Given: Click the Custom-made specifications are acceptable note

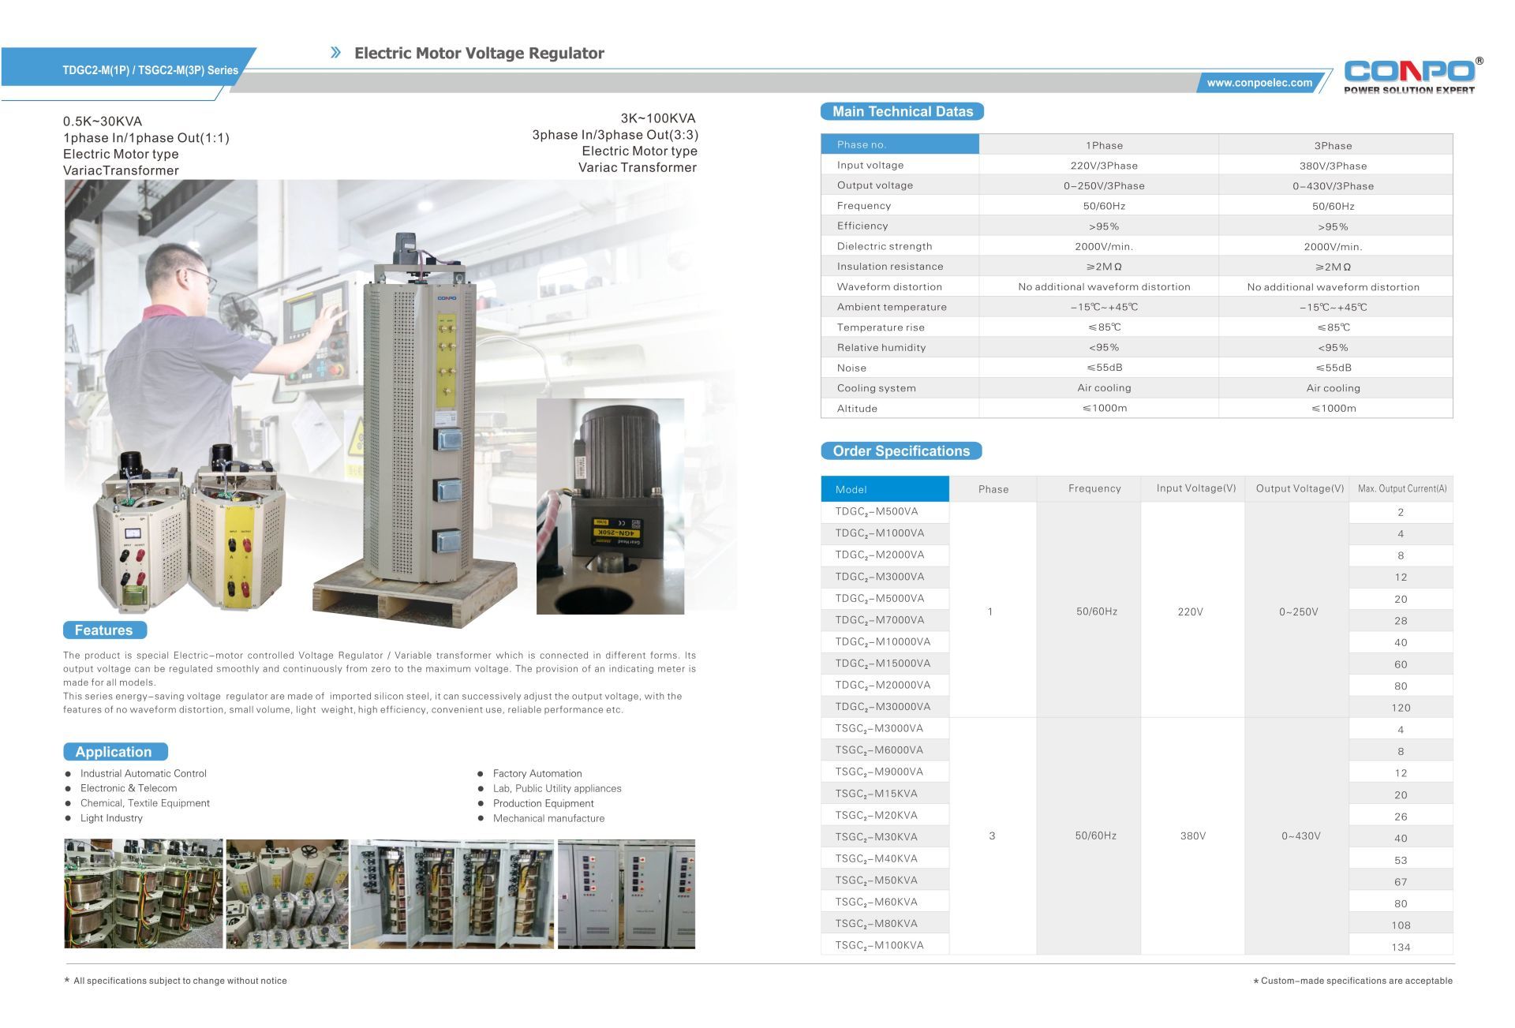Looking at the screenshot, I should pos(1352,981).
